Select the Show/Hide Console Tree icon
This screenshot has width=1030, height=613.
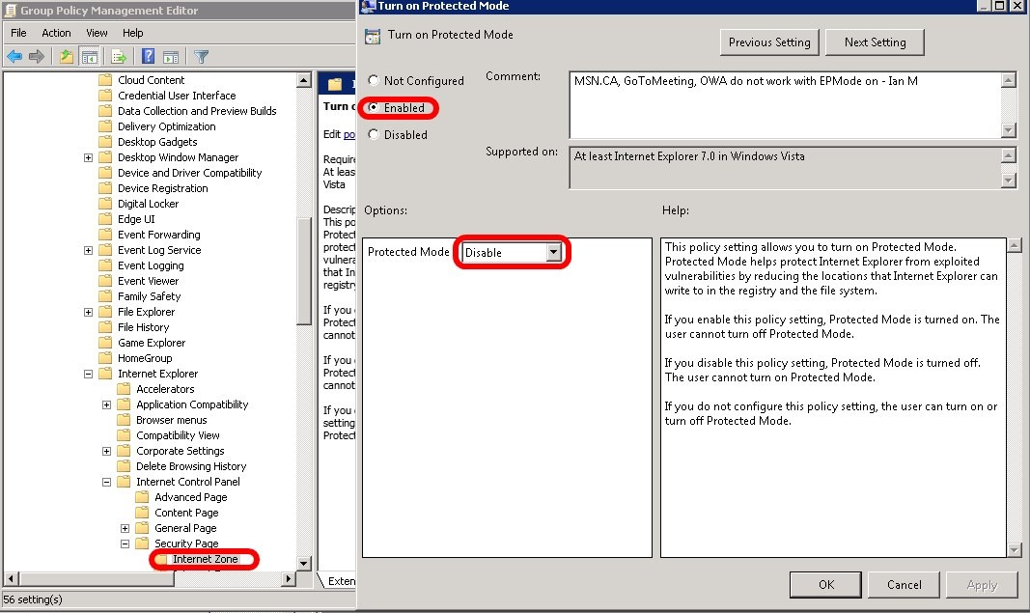(x=89, y=56)
